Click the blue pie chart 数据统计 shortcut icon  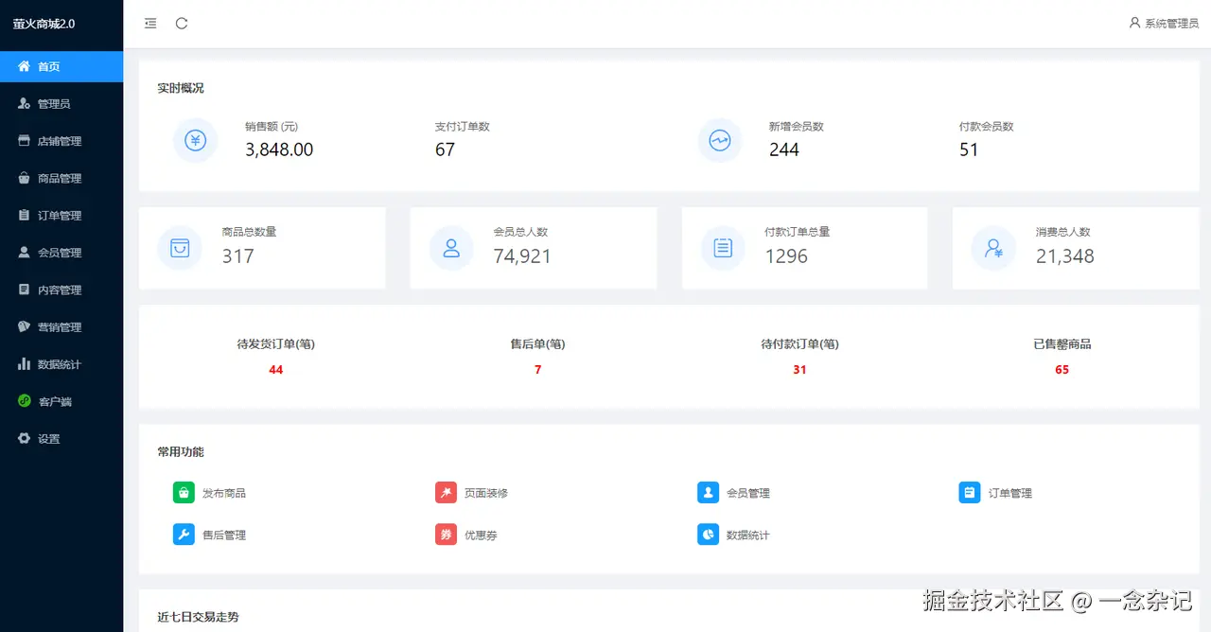point(708,535)
